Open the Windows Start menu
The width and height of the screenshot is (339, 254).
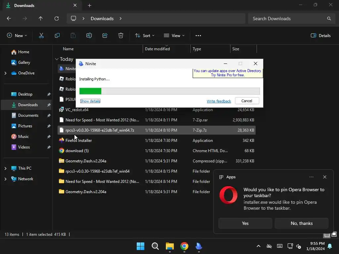point(140,246)
